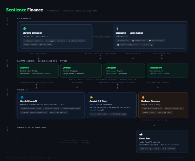
Task: Click the white cloud icon above Cloud Run
Action: (141, 135)
